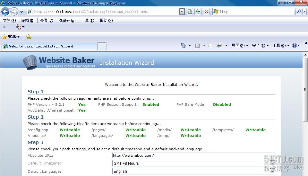Click the PDF converter toolbar icon
Screen dimensions: 308x176
(18, 27)
